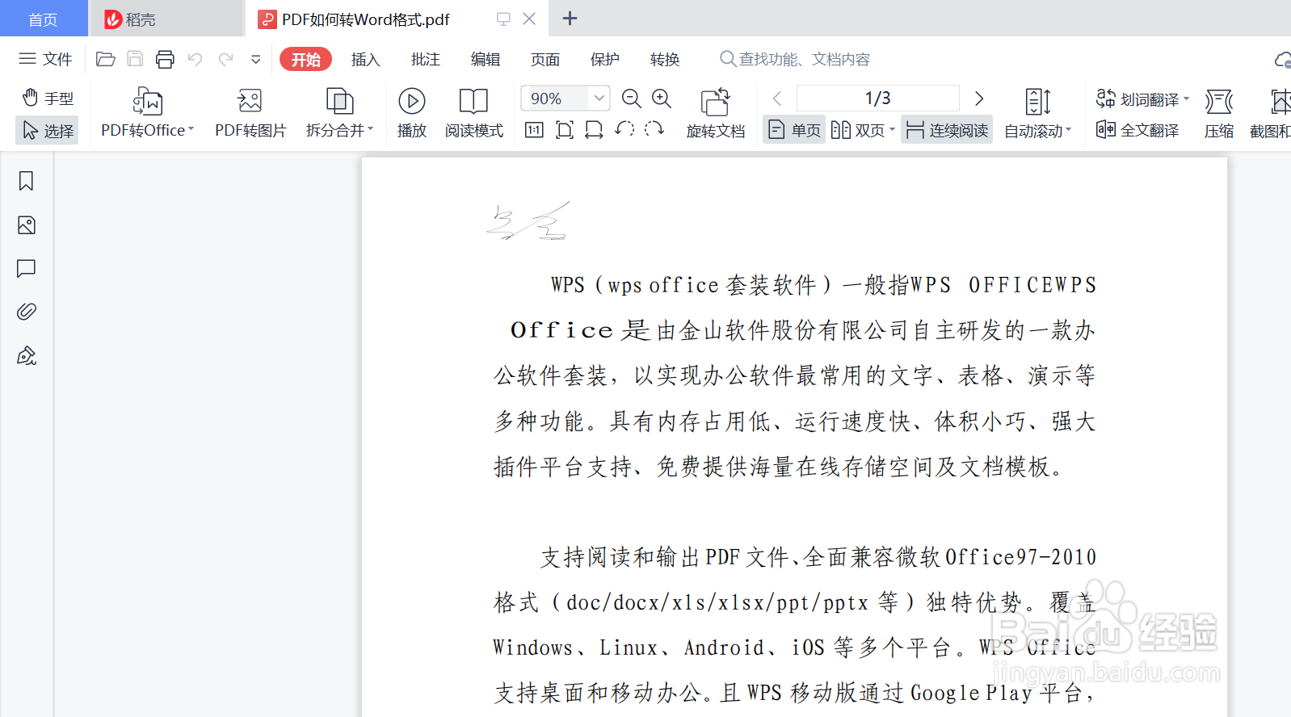Open a new tab with plus
This screenshot has height=717, width=1291.
(x=570, y=19)
